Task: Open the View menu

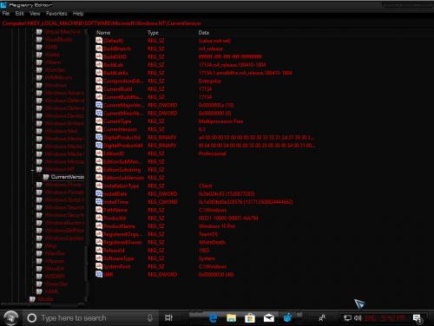Action: click(35, 14)
